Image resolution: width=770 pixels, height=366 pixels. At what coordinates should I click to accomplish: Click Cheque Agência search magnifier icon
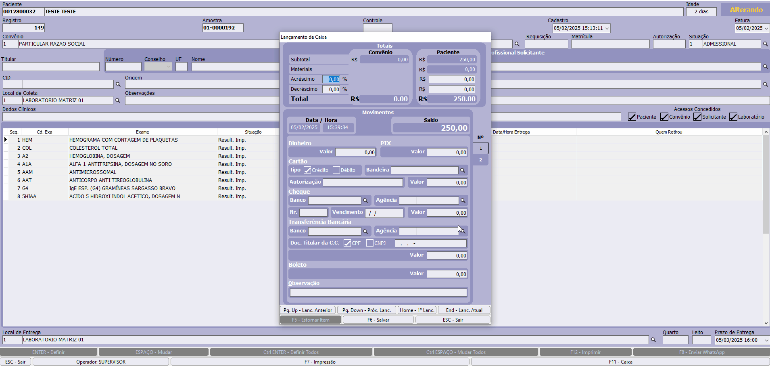point(463,201)
